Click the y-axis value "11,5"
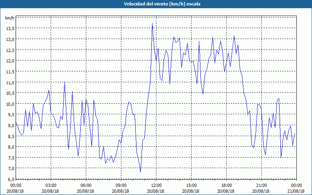The image size is (312, 195). click(x=10, y=72)
